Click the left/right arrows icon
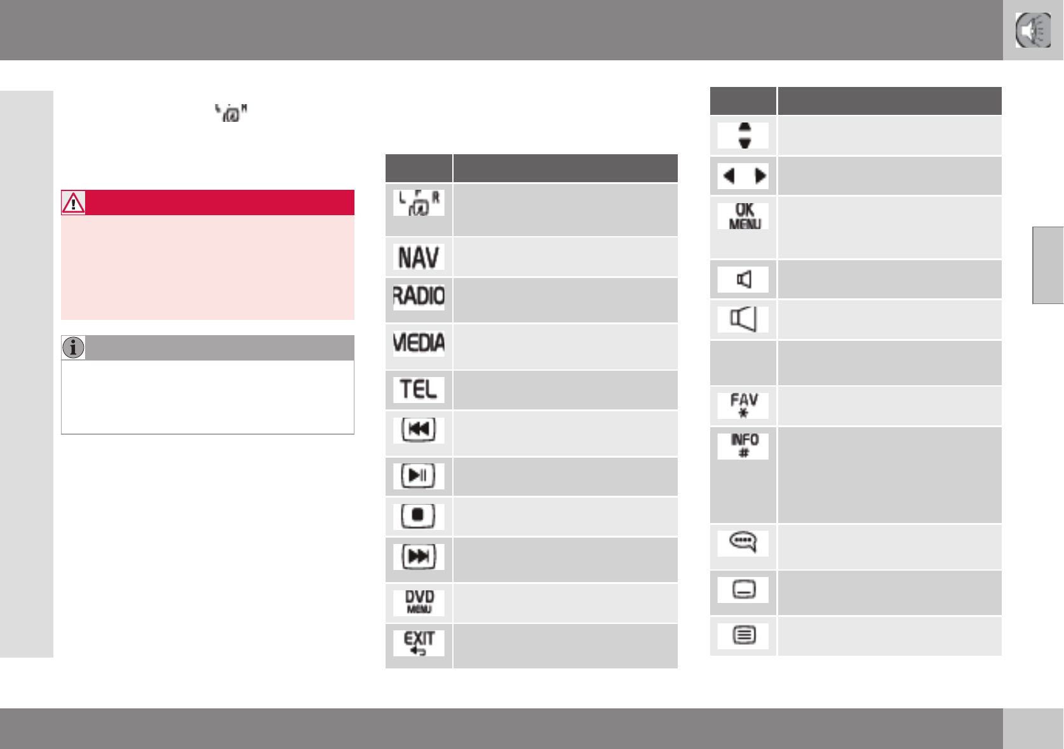This screenshot has height=749, width=1064. pyautogui.click(x=743, y=176)
